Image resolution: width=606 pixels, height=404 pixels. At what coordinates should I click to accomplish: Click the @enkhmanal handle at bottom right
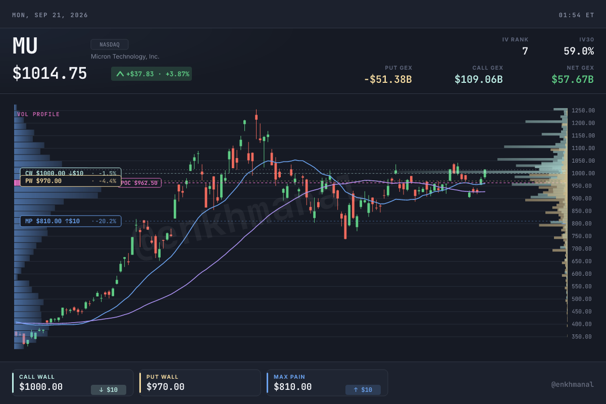[572, 384]
